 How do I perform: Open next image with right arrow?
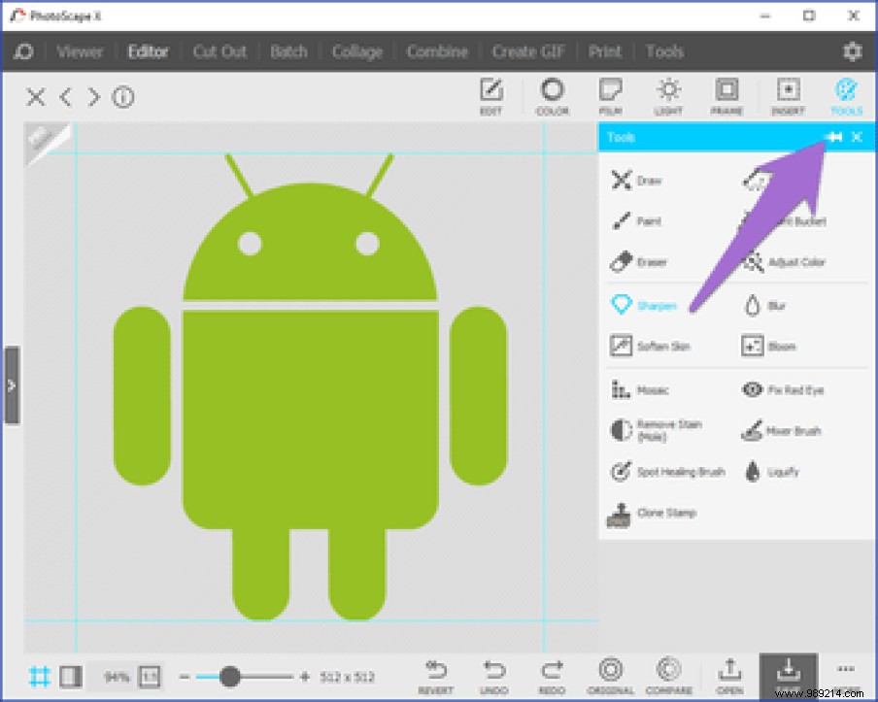click(x=93, y=97)
